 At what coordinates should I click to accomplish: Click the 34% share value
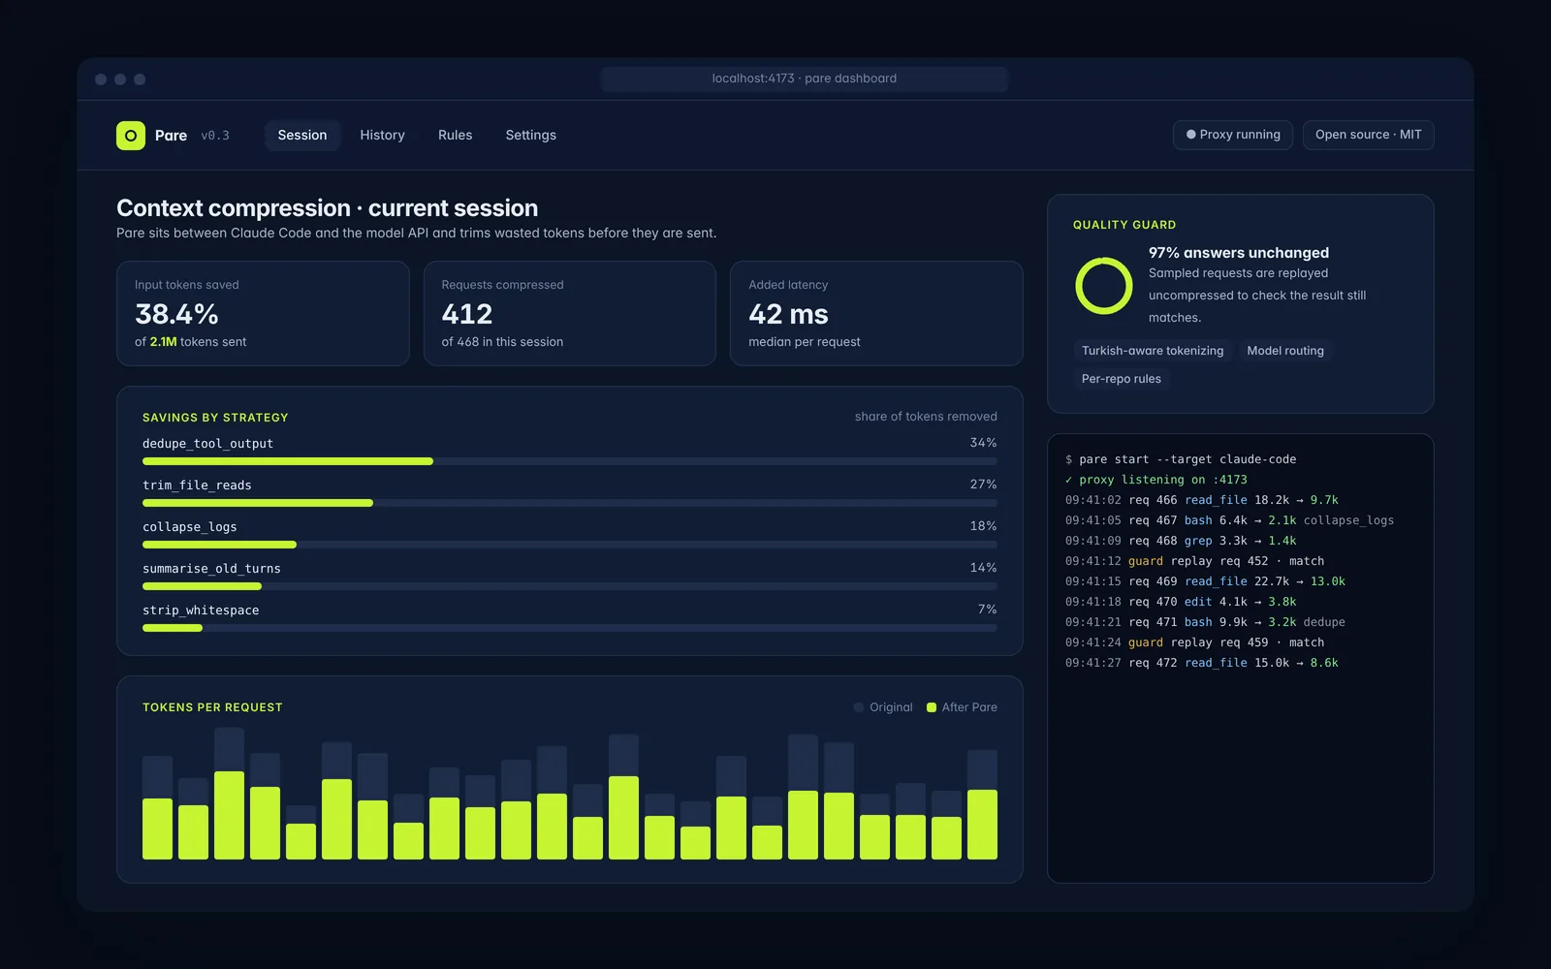(x=983, y=443)
